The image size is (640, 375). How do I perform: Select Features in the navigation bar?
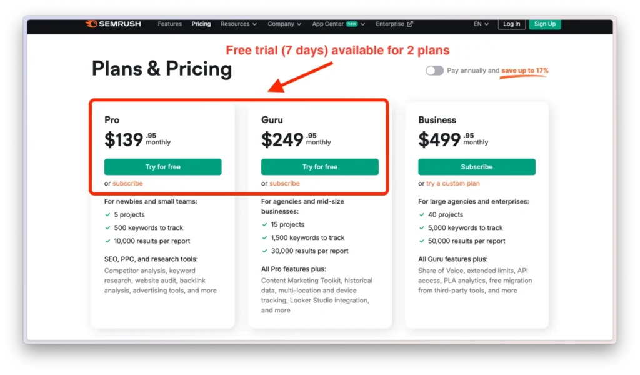169,24
